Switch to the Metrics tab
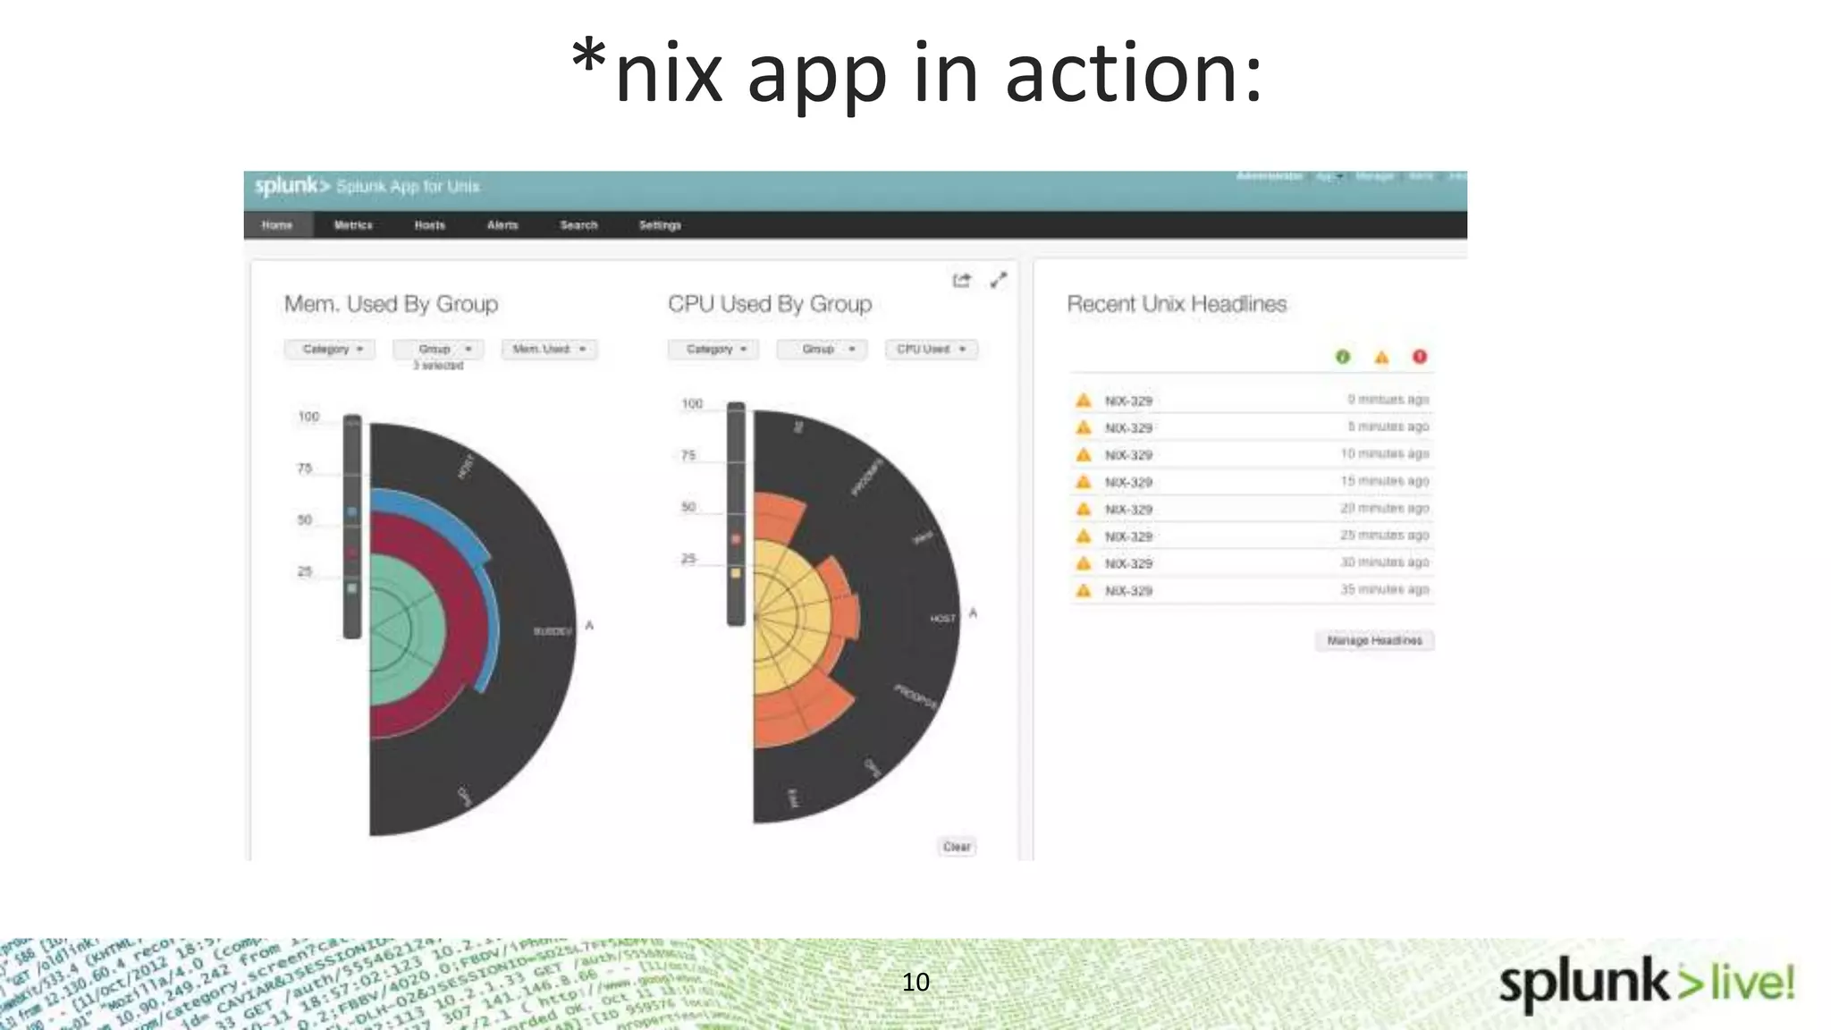Screen dimensions: 1831x1030 pyautogui.click(x=353, y=225)
